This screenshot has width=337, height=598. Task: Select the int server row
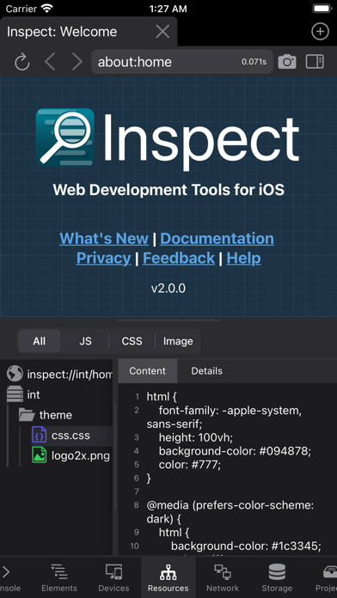click(56, 394)
